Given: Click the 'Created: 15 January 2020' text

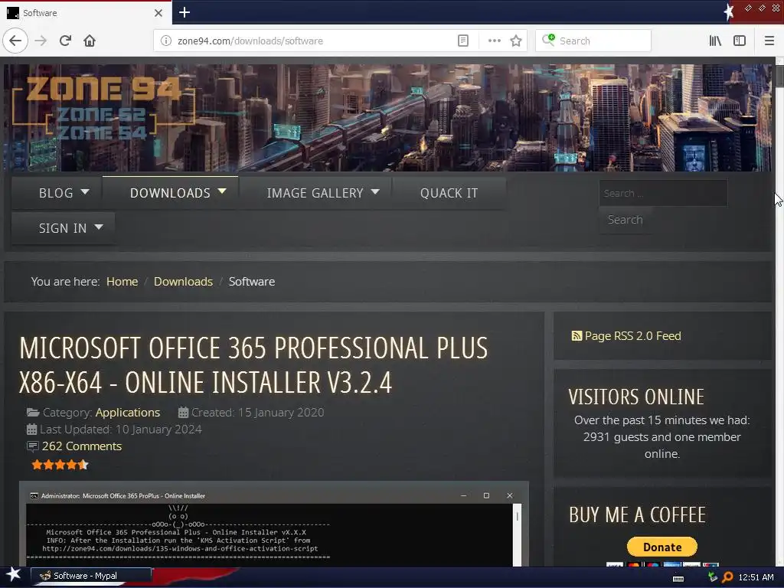Looking at the screenshot, I should pos(257,413).
